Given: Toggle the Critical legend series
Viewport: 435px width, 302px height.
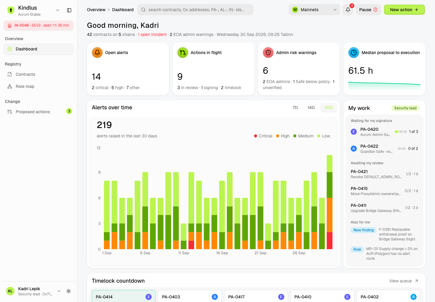Looking at the screenshot, I should 263,136.
